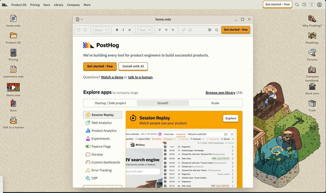The height and width of the screenshot is (193, 326).
Task: Select Surveys in the apps list
Action: 103,154
